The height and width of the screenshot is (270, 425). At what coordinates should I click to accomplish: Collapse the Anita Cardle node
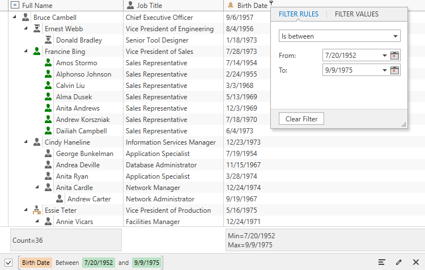pyautogui.click(x=37, y=187)
